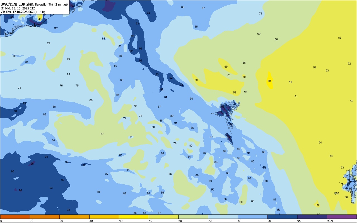
Task: Click the map value 67 in green area
Action: (102, 134)
